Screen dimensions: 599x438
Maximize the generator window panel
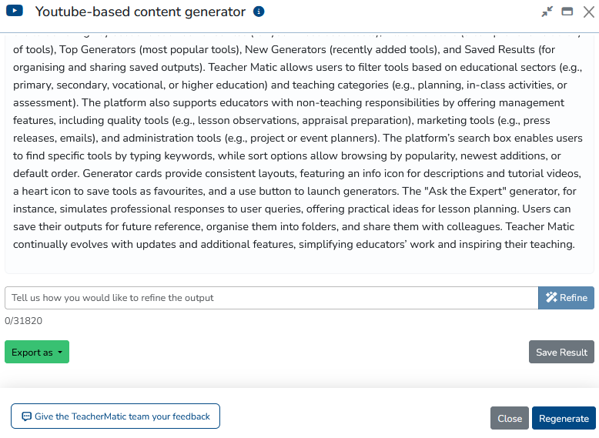[x=567, y=12]
